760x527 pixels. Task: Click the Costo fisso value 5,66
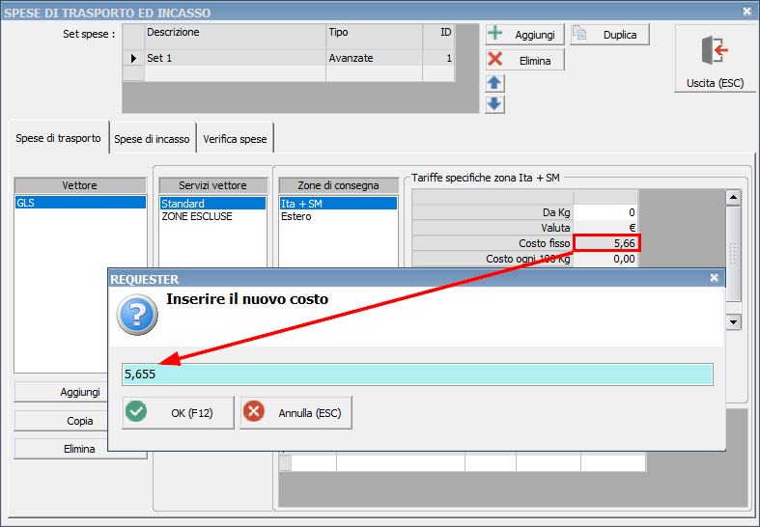click(606, 243)
